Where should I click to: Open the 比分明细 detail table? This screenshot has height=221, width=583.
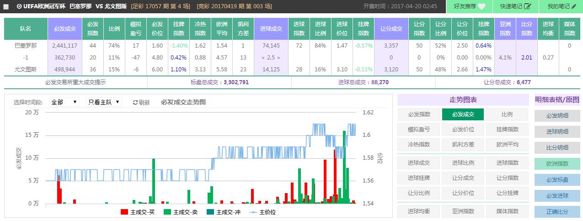(x=557, y=147)
